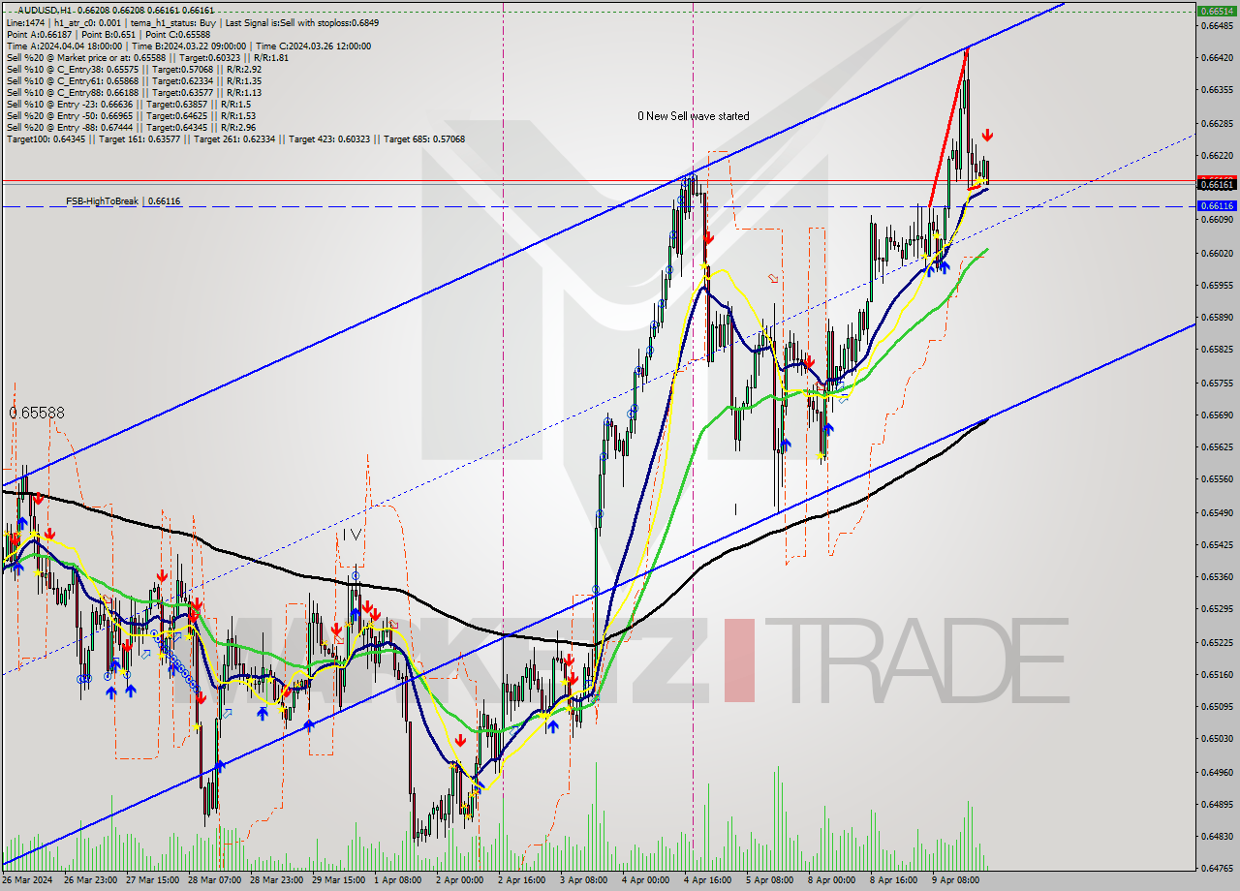
Task: Click the 0.65295 price axis label
Action: pos(1217,609)
